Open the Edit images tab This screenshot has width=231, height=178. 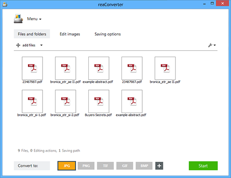pos(70,34)
